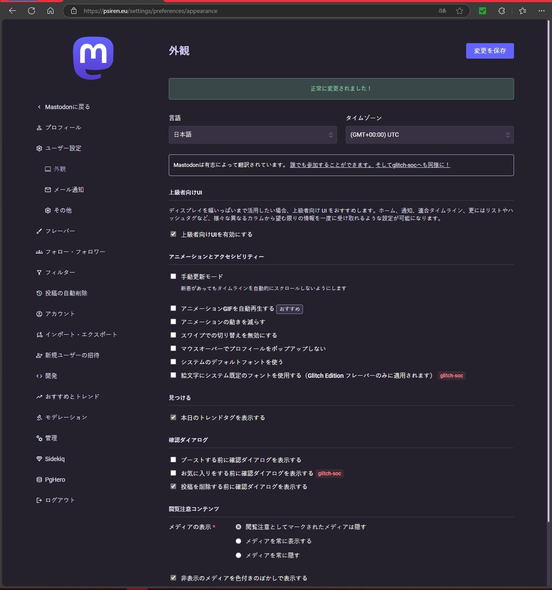Check スワイプでの切り替えを無効にする
This screenshot has width=552, height=590.
tap(173, 335)
